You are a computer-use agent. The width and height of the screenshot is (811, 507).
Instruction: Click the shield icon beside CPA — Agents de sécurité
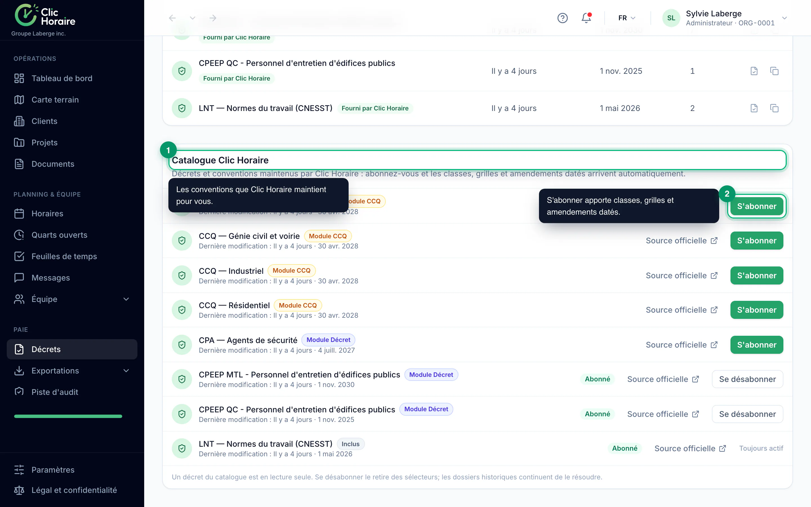pos(182,345)
